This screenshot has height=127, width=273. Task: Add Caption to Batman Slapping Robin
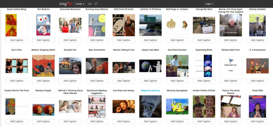43,81
